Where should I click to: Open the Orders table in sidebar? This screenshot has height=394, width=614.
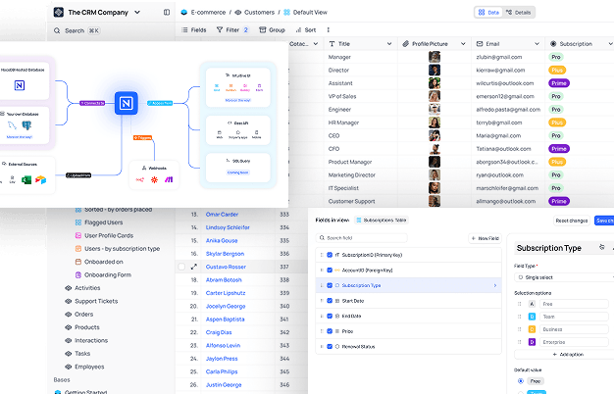[x=83, y=315]
